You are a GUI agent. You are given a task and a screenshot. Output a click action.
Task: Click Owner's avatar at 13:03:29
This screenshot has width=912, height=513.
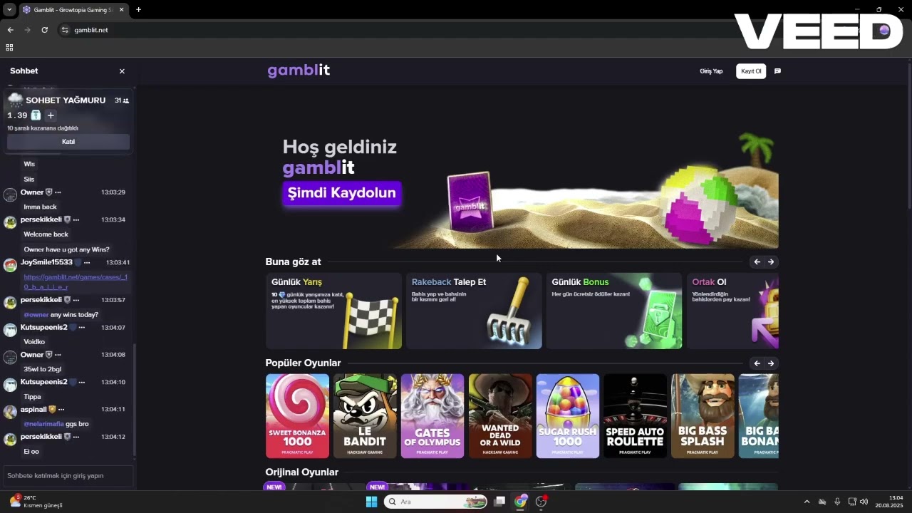pyautogui.click(x=10, y=195)
